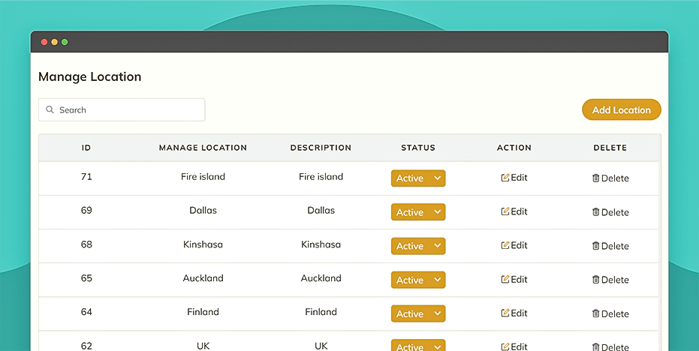
Task: Click Auckland in the Manage Location column
Action: point(203,278)
